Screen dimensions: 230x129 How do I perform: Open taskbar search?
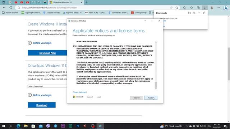(x=11, y=126)
